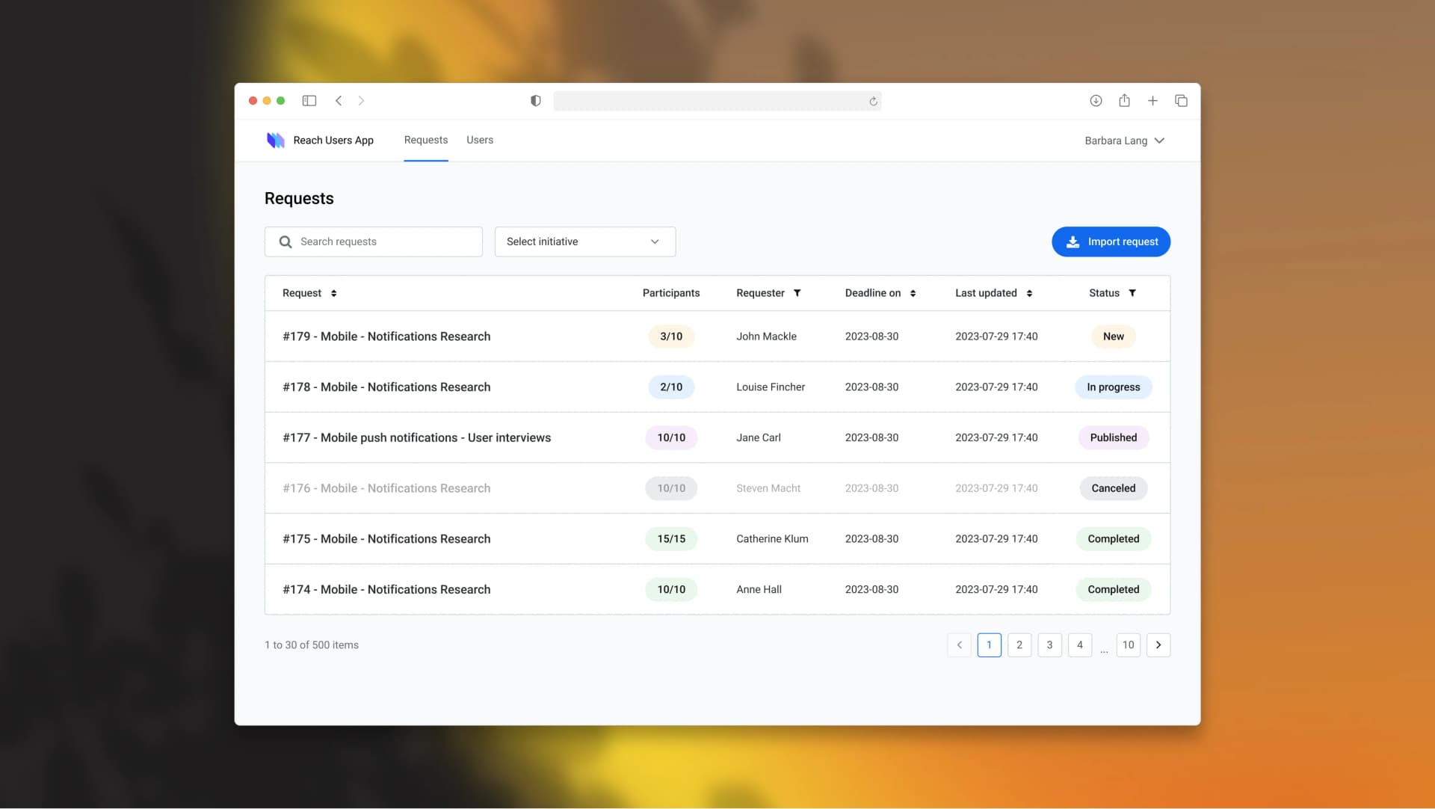
Task: Click the Completed badge for Anne Hall
Action: (x=1114, y=590)
